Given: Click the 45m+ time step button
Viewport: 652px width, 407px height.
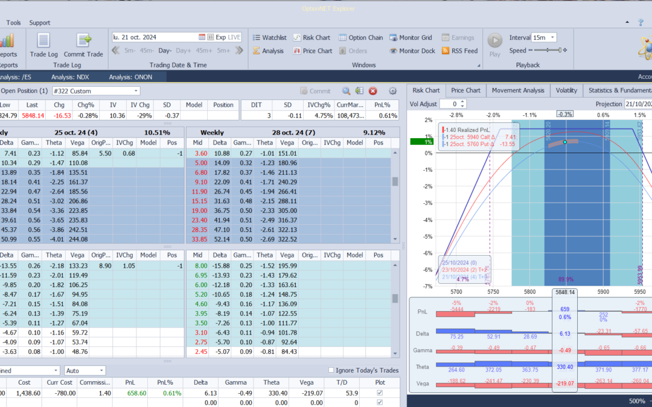Looking at the screenshot, I should (x=204, y=51).
